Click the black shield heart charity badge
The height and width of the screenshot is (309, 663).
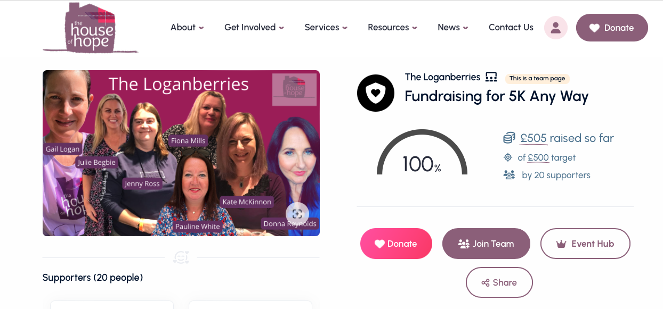pos(376,93)
